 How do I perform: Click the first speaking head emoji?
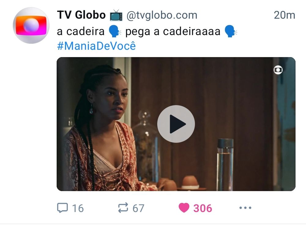[114, 31]
